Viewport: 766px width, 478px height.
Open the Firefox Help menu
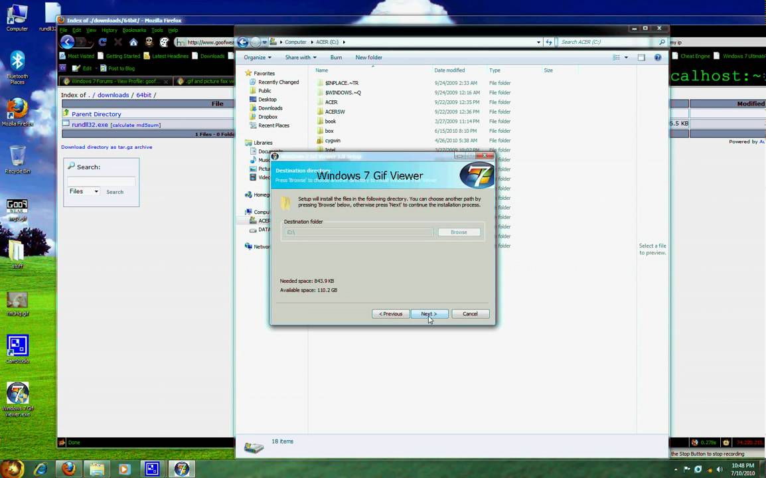point(173,31)
